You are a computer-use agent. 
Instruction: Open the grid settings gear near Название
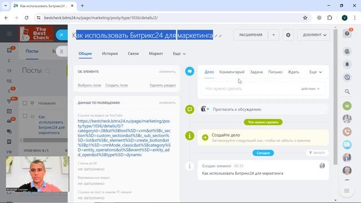click(32, 103)
